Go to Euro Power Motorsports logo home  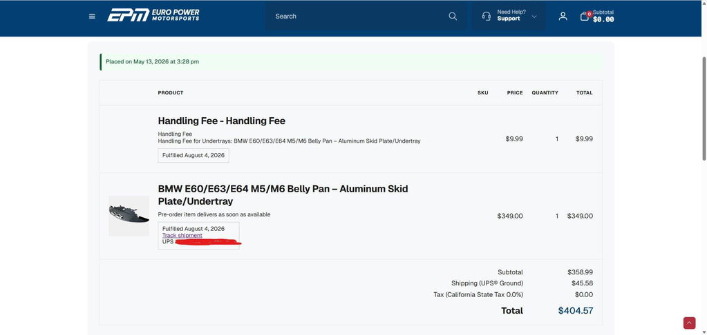pos(153,15)
